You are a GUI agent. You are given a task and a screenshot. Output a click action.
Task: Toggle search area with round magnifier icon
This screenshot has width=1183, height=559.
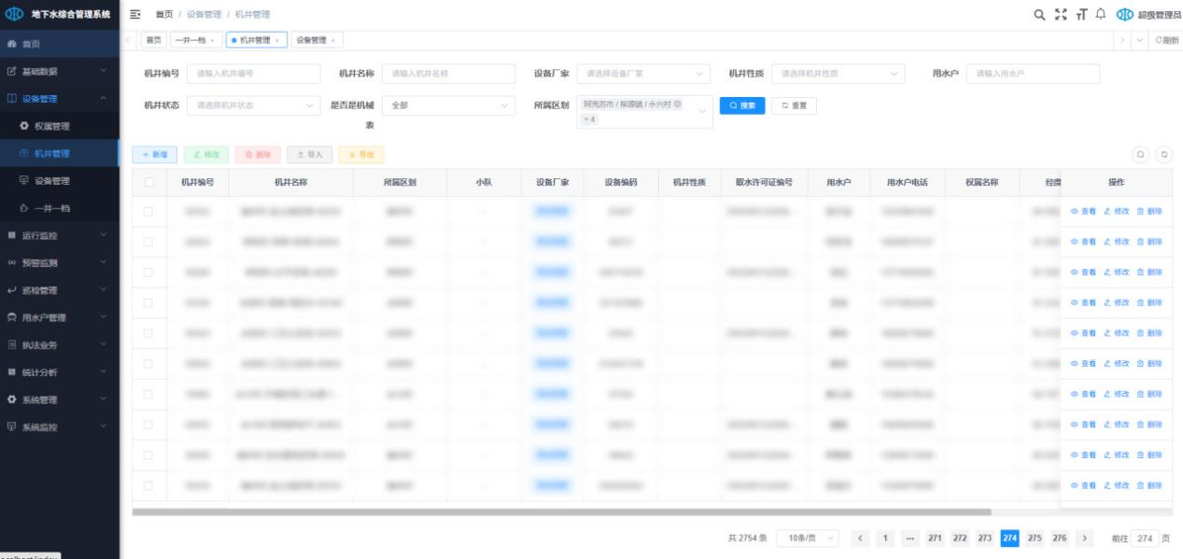(1140, 155)
